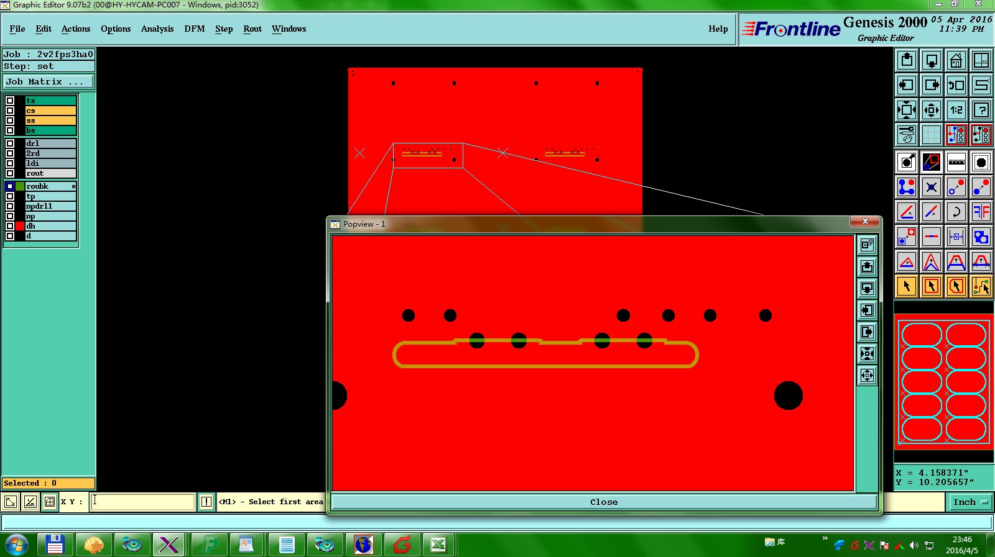Select the rectangle area select pointer
The width and height of the screenshot is (995, 557).
[x=932, y=286]
